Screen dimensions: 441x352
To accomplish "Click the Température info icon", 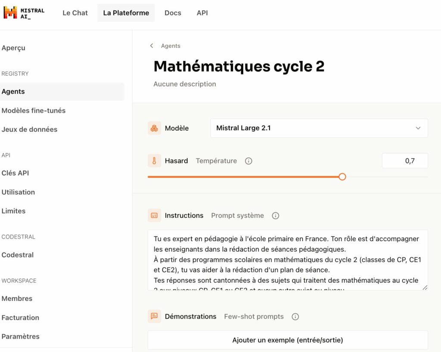I will tap(248, 161).
